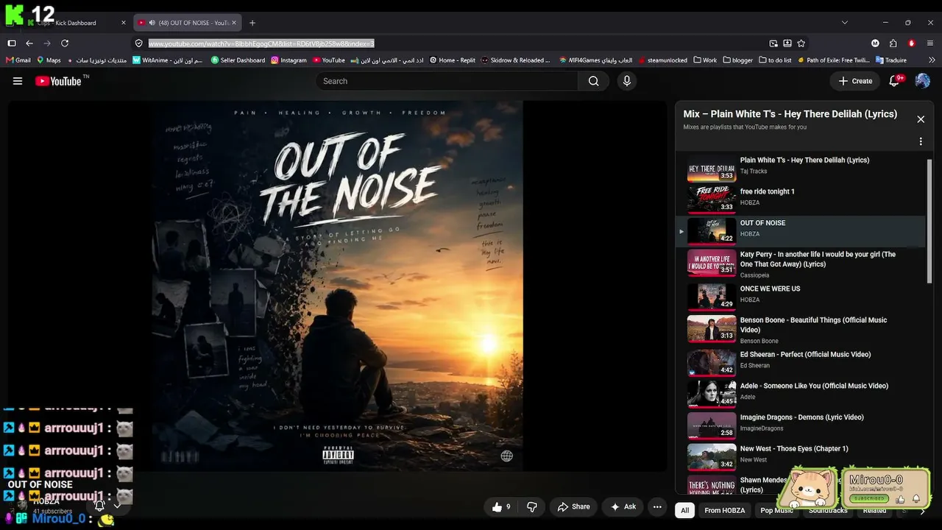Open the browser tab list dropdown
This screenshot has height=530, width=942.
[x=844, y=23]
